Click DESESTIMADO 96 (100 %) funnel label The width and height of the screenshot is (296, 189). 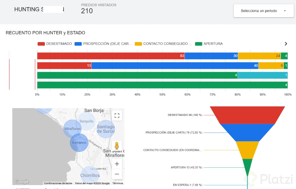click(185, 115)
